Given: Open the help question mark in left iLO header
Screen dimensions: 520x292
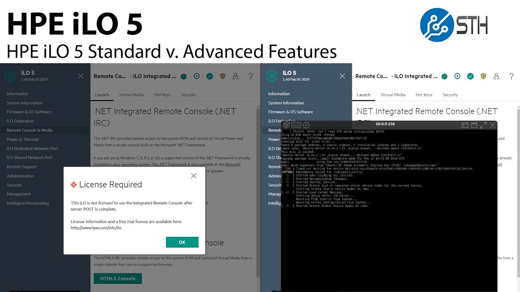Looking at the screenshot, I should tap(251, 76).
